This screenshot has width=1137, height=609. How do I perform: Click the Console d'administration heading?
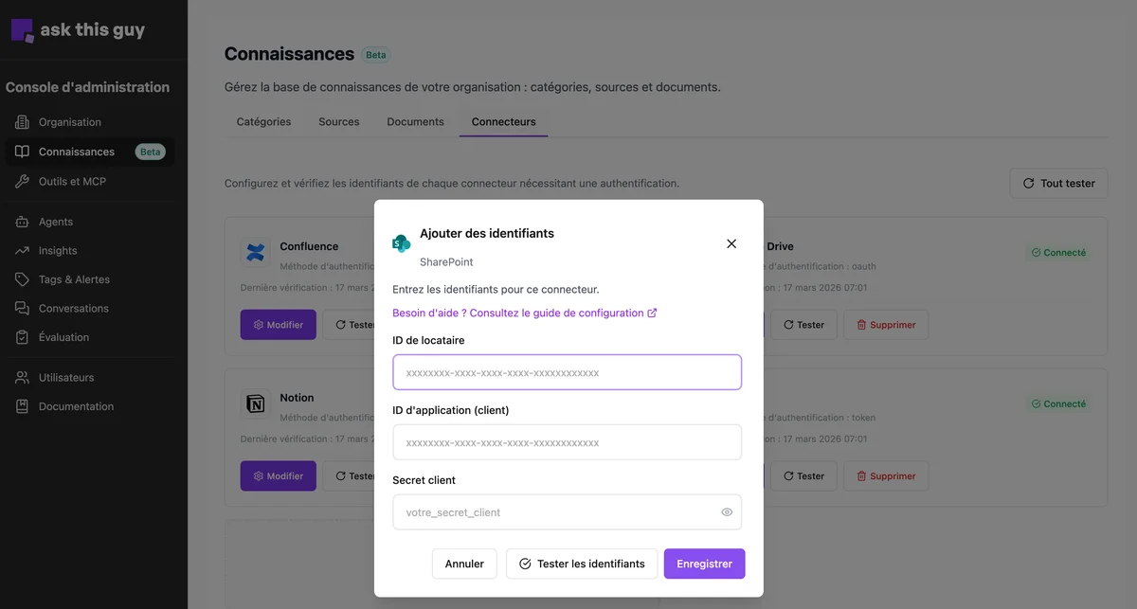pyautogui.click(x=87, y=87)
